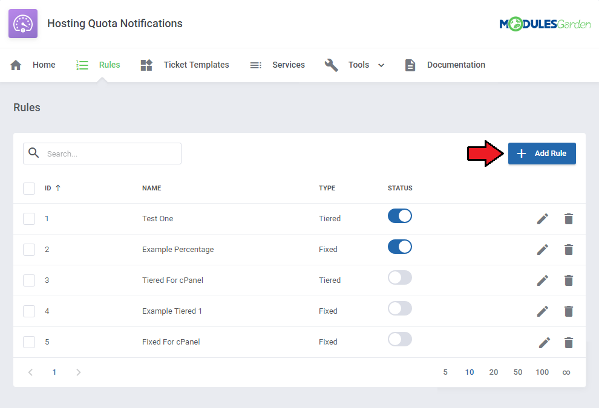Enable the Example Tiered 1 status toggle

click(400, 308)
